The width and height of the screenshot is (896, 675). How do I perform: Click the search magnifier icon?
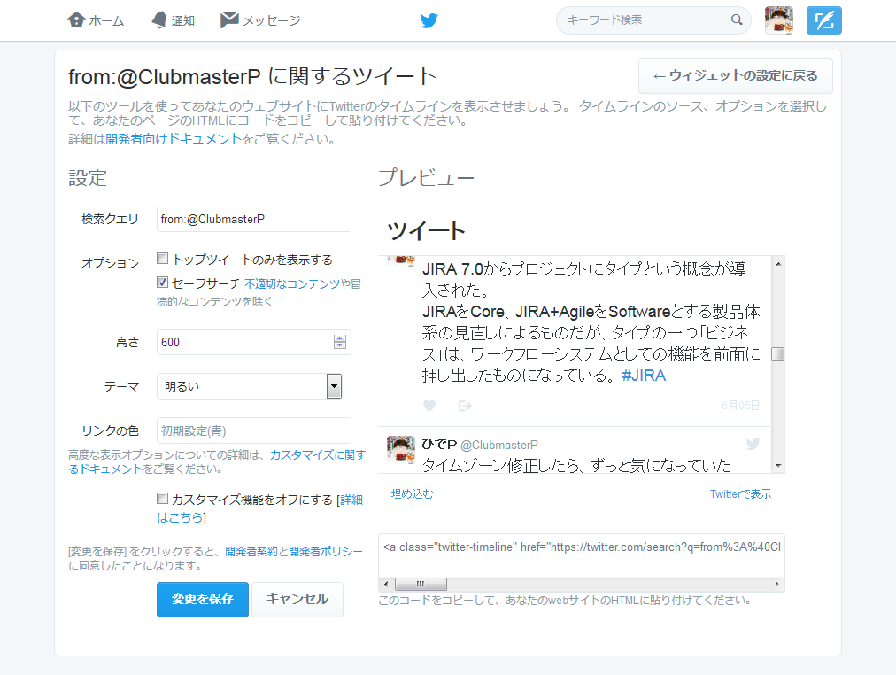point(737,20)
